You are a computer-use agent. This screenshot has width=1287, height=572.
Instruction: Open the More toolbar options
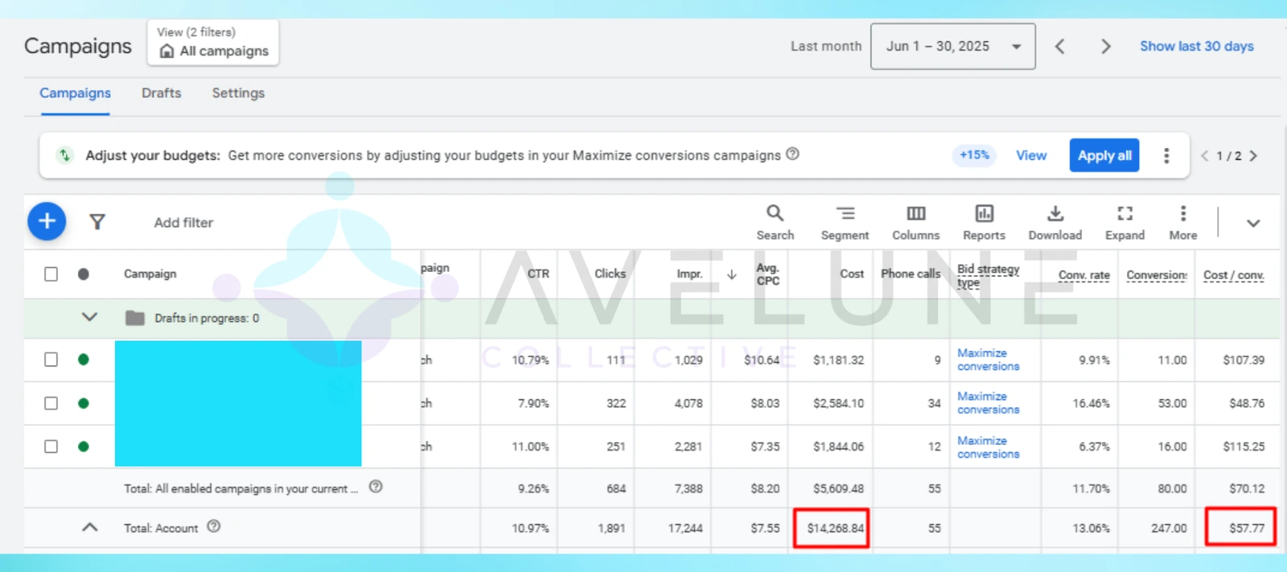pyautogui.click(x=1182, y=222)
